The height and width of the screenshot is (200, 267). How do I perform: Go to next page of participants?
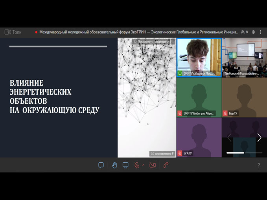(x=259, y=138)
